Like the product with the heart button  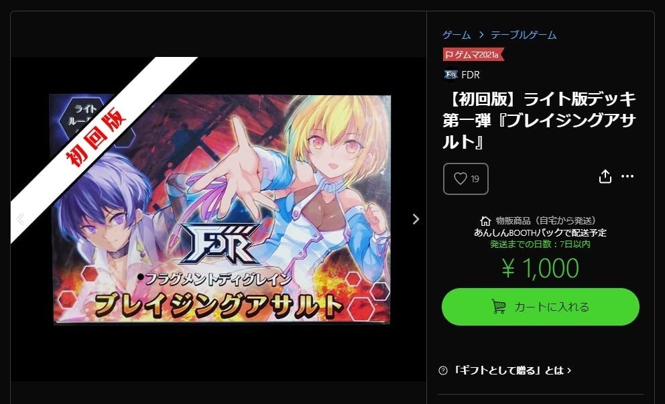466,179
